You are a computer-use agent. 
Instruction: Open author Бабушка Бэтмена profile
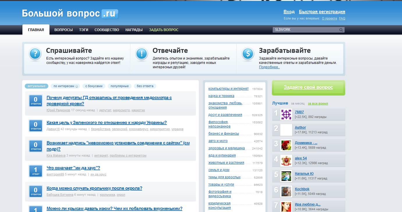pyautogui.click(x=60, y=195)
